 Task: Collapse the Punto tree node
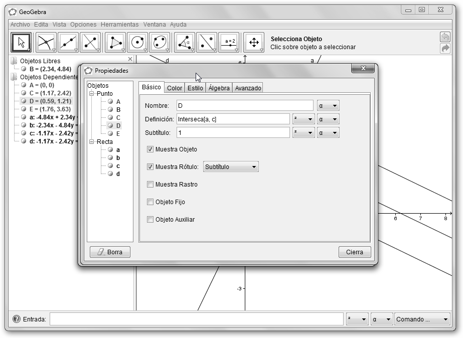tap(92, 94)
